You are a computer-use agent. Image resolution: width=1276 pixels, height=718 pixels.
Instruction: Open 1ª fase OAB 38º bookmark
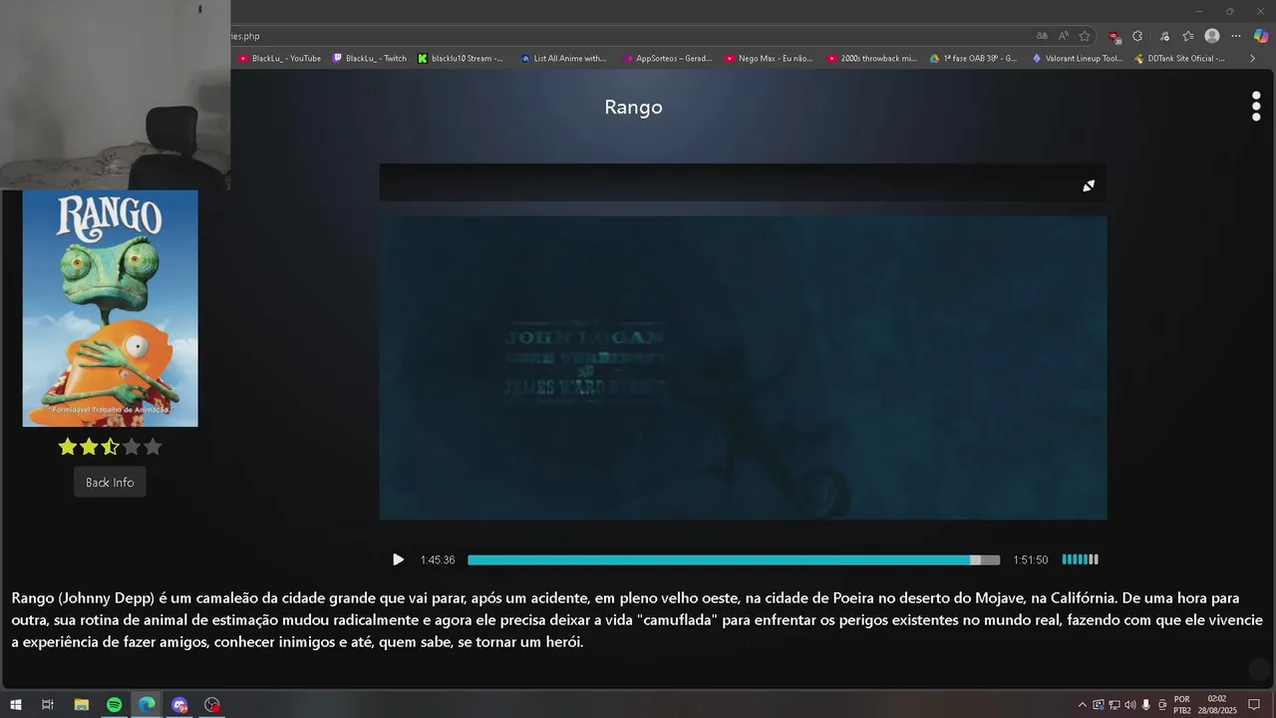point(974,59)
